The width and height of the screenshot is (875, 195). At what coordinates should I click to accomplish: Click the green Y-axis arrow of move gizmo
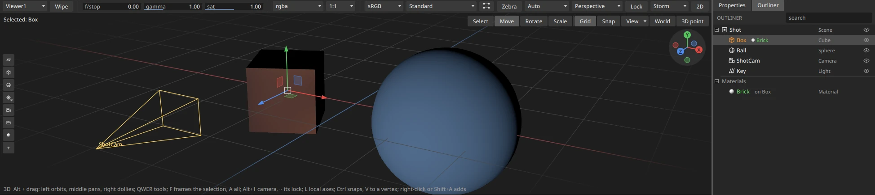pos(286,49)
